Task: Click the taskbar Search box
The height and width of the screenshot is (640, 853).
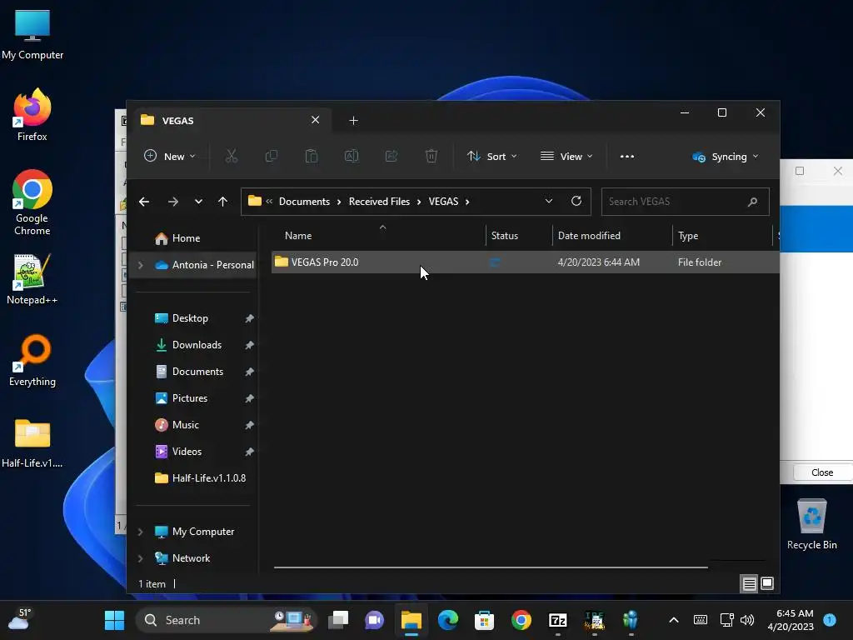Action: [225, 620]
